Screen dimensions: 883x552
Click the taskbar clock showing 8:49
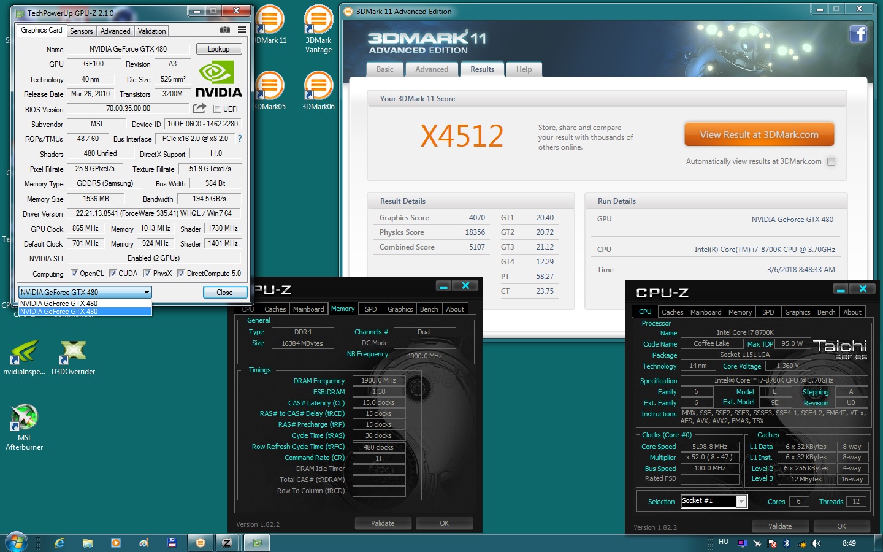click(x=849, y=543)
